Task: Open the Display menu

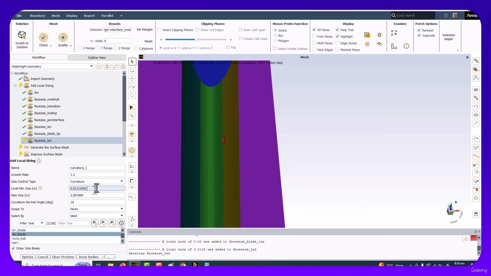Action: [72, 16]
